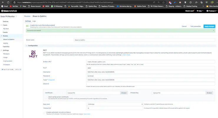Dismiss the Connection succeeded banner

pos(213,30)
